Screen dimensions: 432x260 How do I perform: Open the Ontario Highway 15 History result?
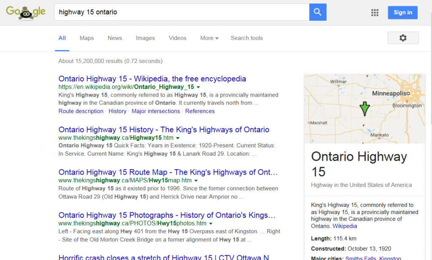tap(164, 130)
